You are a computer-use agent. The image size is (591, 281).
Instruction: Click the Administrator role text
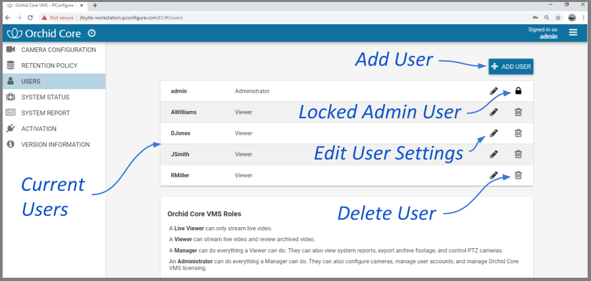[x=252, y=91]
